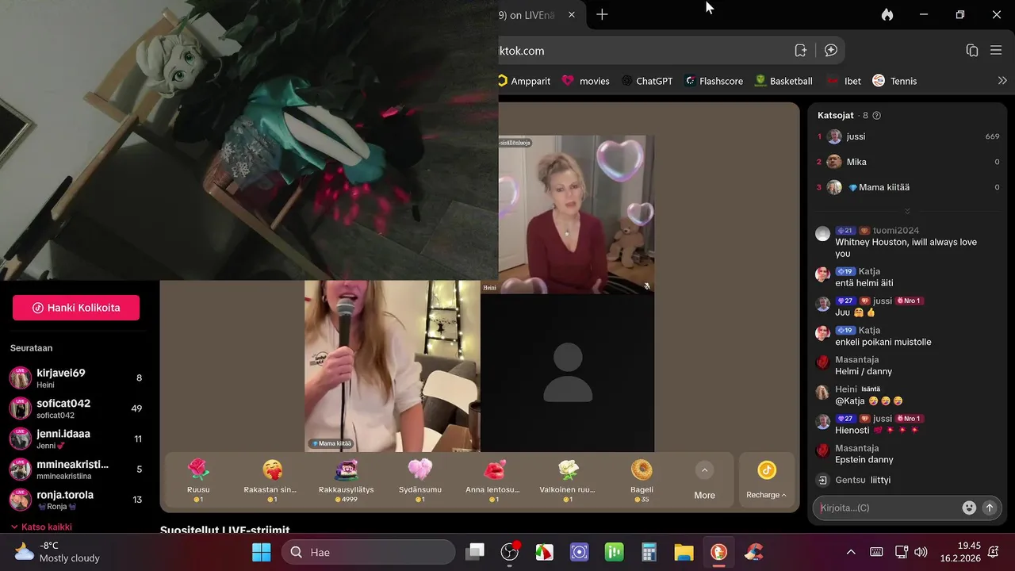Send the Sydänsumu gift
Screen dimensions: 1015x571
coord(420,480)
